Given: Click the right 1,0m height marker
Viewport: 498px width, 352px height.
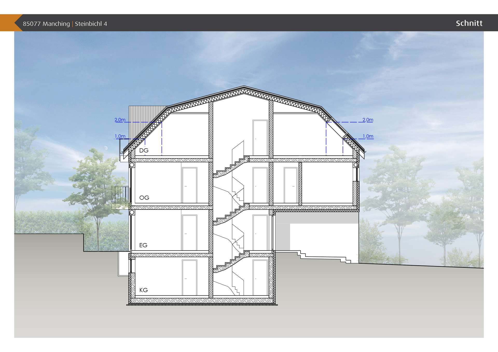Looking at the screenshot, I should coord(368,136).
